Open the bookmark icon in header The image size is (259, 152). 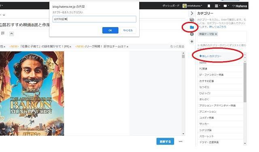[x=209, y=6]
